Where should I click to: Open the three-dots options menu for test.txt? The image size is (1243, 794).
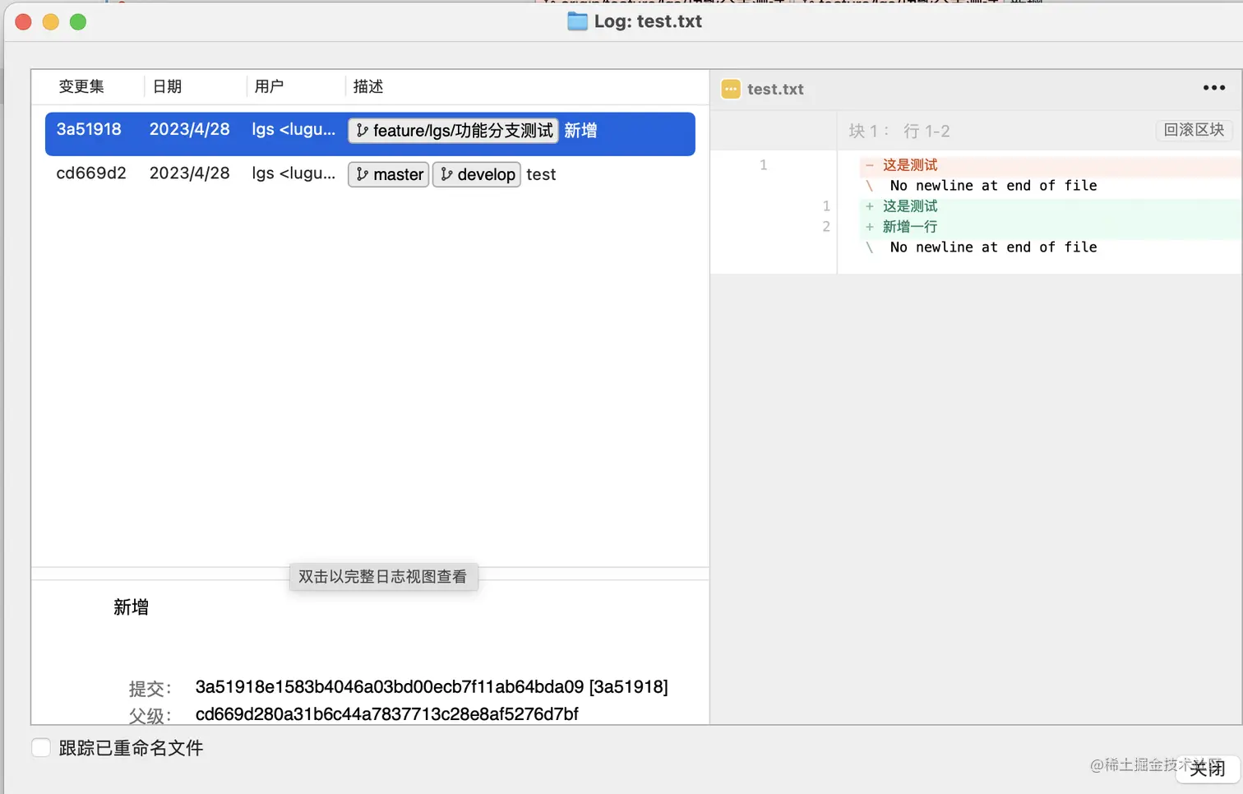tap(1213, 88)
